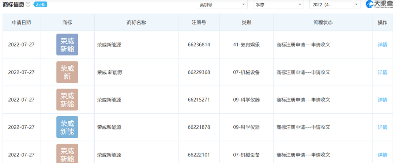Open the 类别号 dropdown filter

(x=222, y=4)
